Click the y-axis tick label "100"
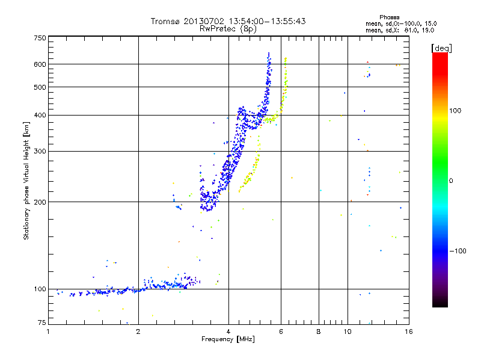This screenshot has height=361, width=481. [x=40, y=289]
